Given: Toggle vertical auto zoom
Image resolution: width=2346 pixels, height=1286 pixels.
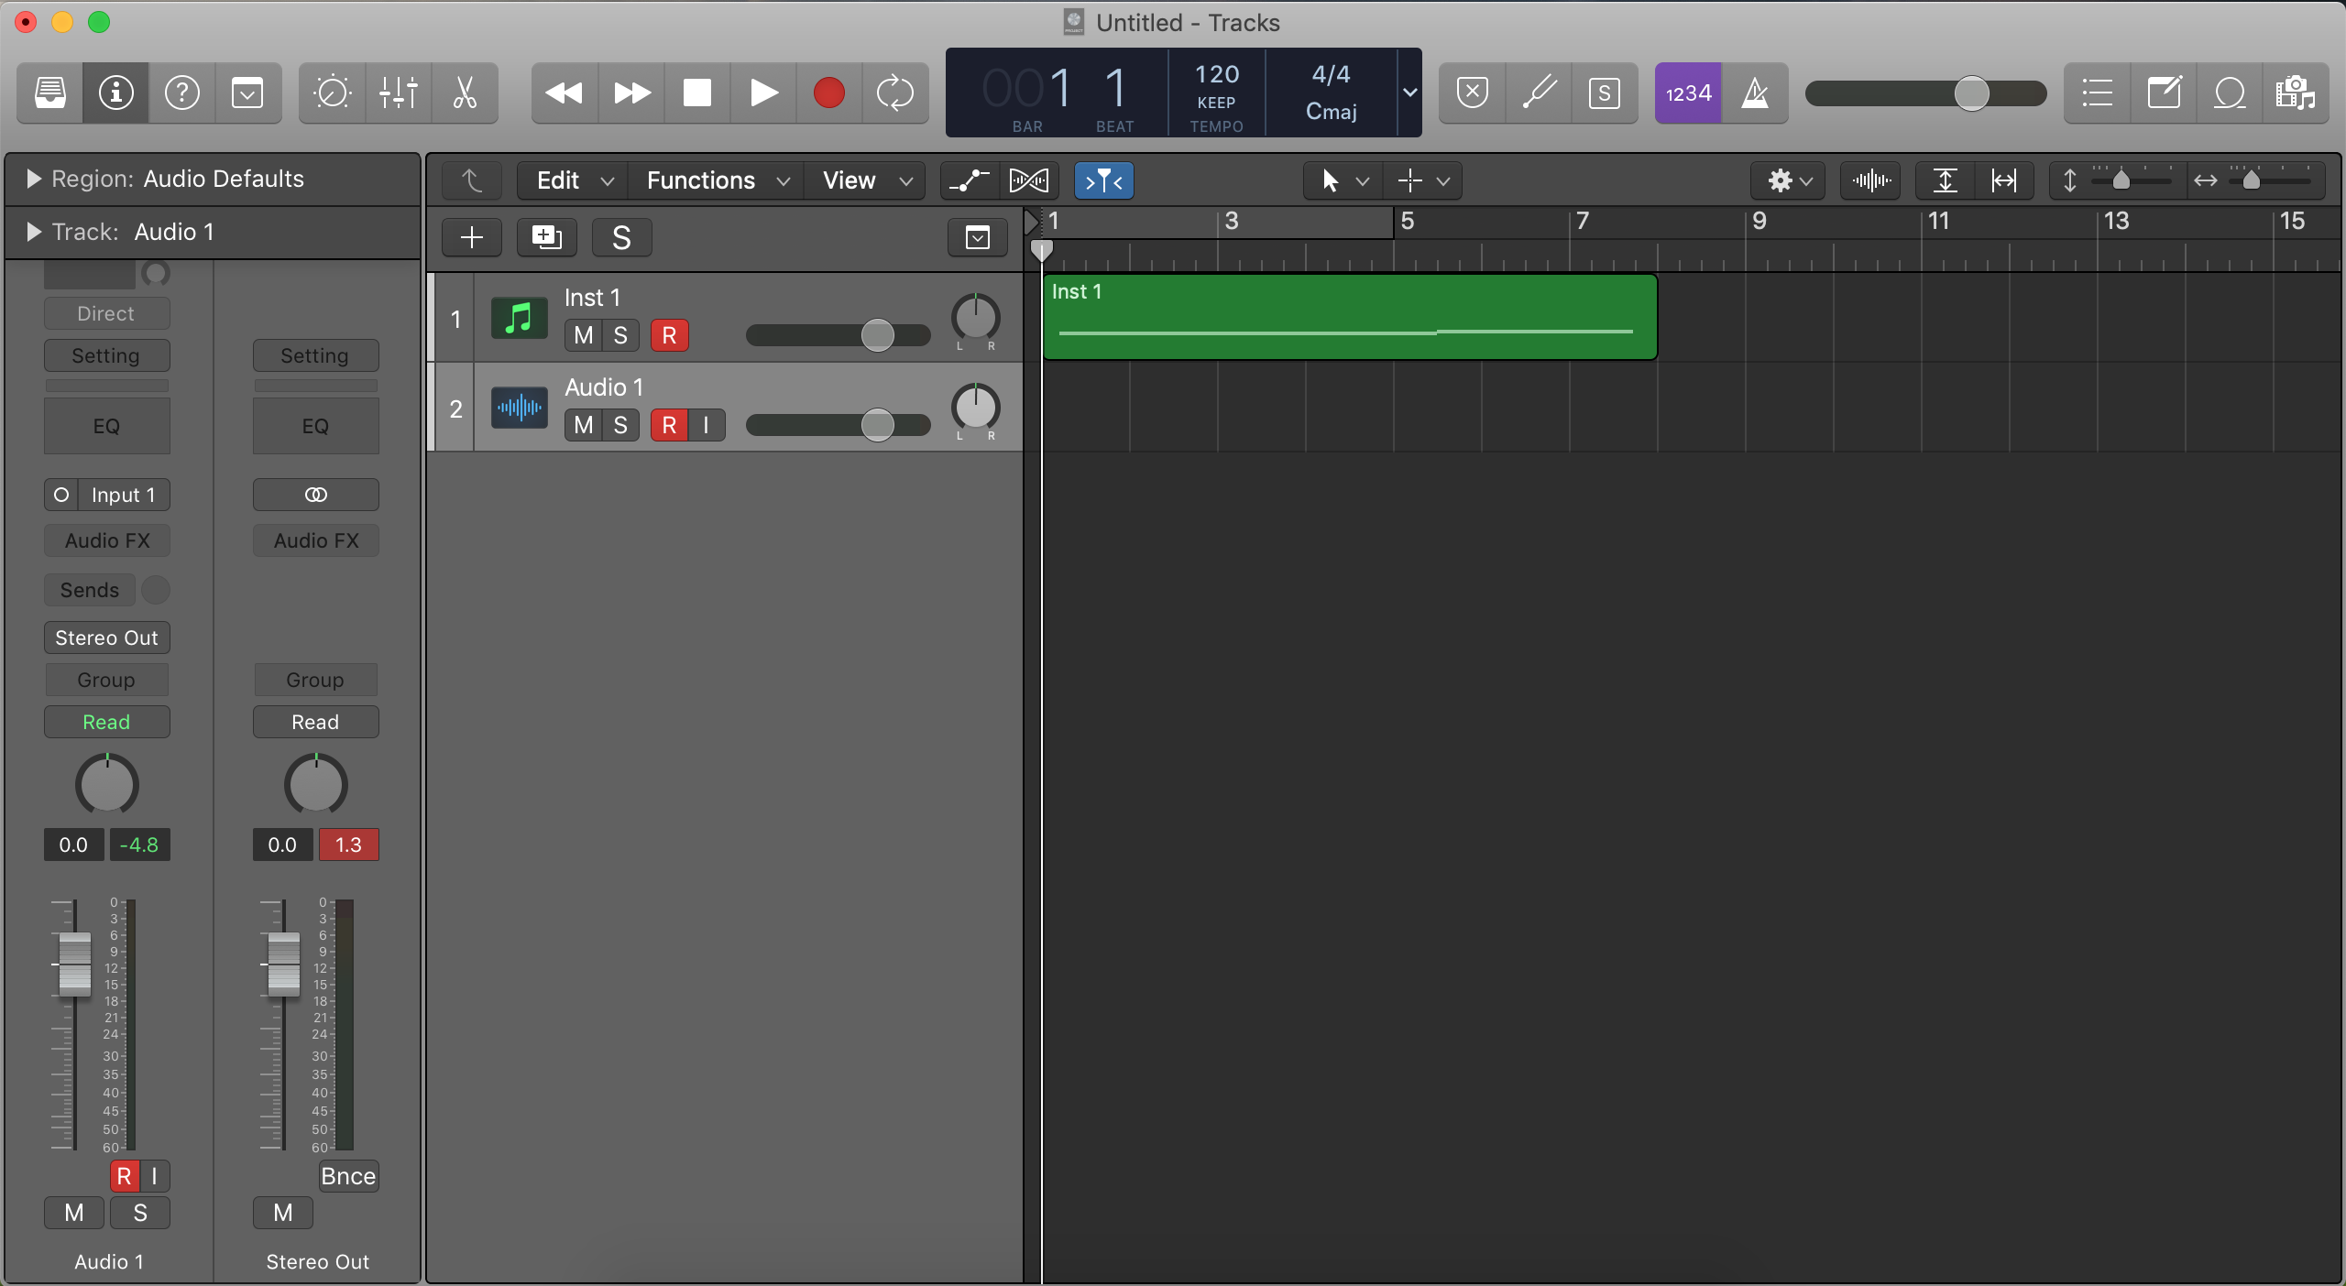Looking at the screenshot, I should point(1946,180).
